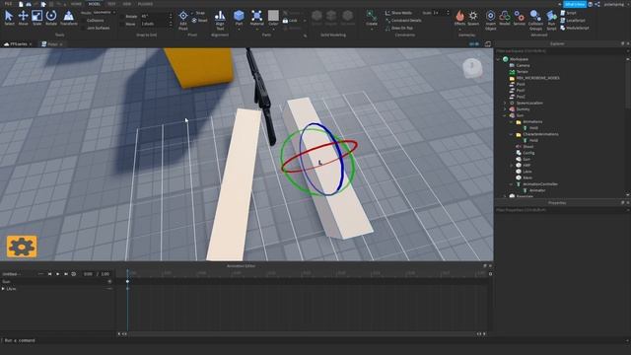Select Terrain in Explorer
Screen dimensions: 631x355
(x=522, y=72)
